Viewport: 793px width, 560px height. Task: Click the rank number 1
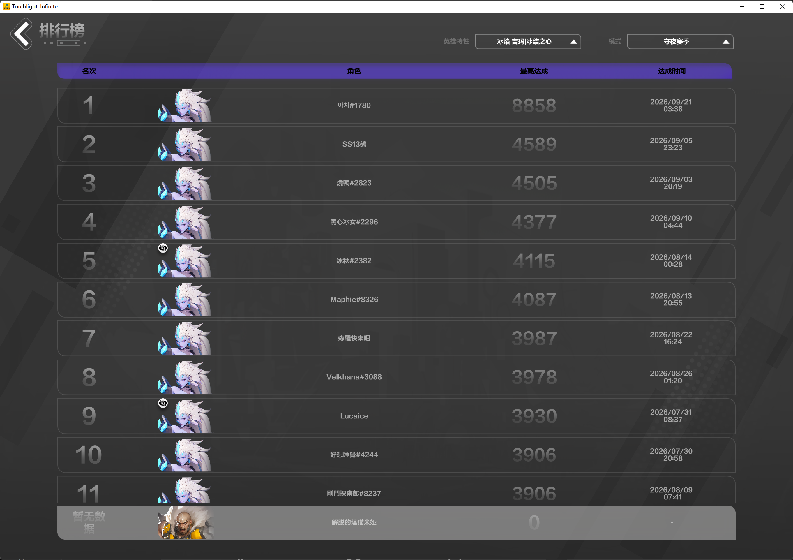[x=89, y=106]
